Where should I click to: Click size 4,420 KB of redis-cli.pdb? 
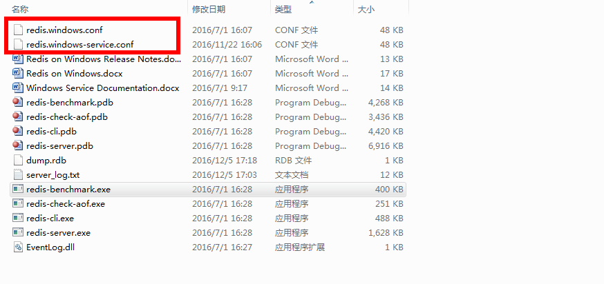[x=386, y=132]
